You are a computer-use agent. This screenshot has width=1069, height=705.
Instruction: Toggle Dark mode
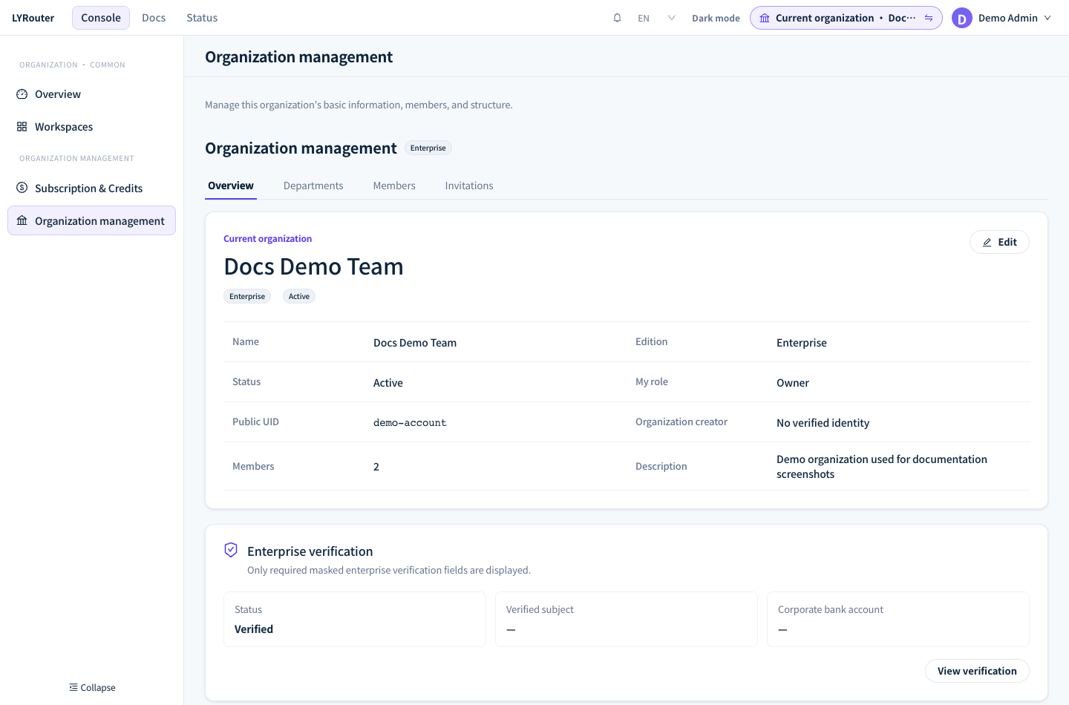716,18
